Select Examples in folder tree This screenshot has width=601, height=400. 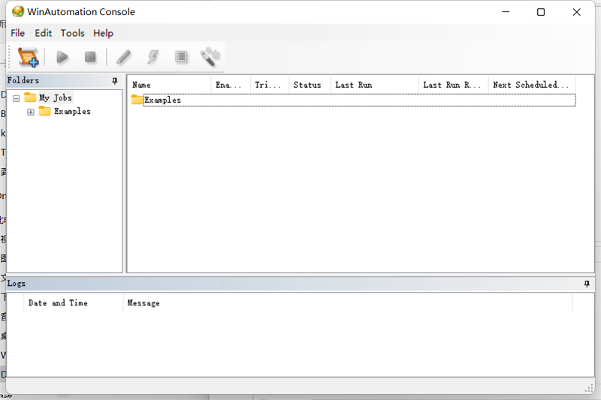[x=72, y=111]
